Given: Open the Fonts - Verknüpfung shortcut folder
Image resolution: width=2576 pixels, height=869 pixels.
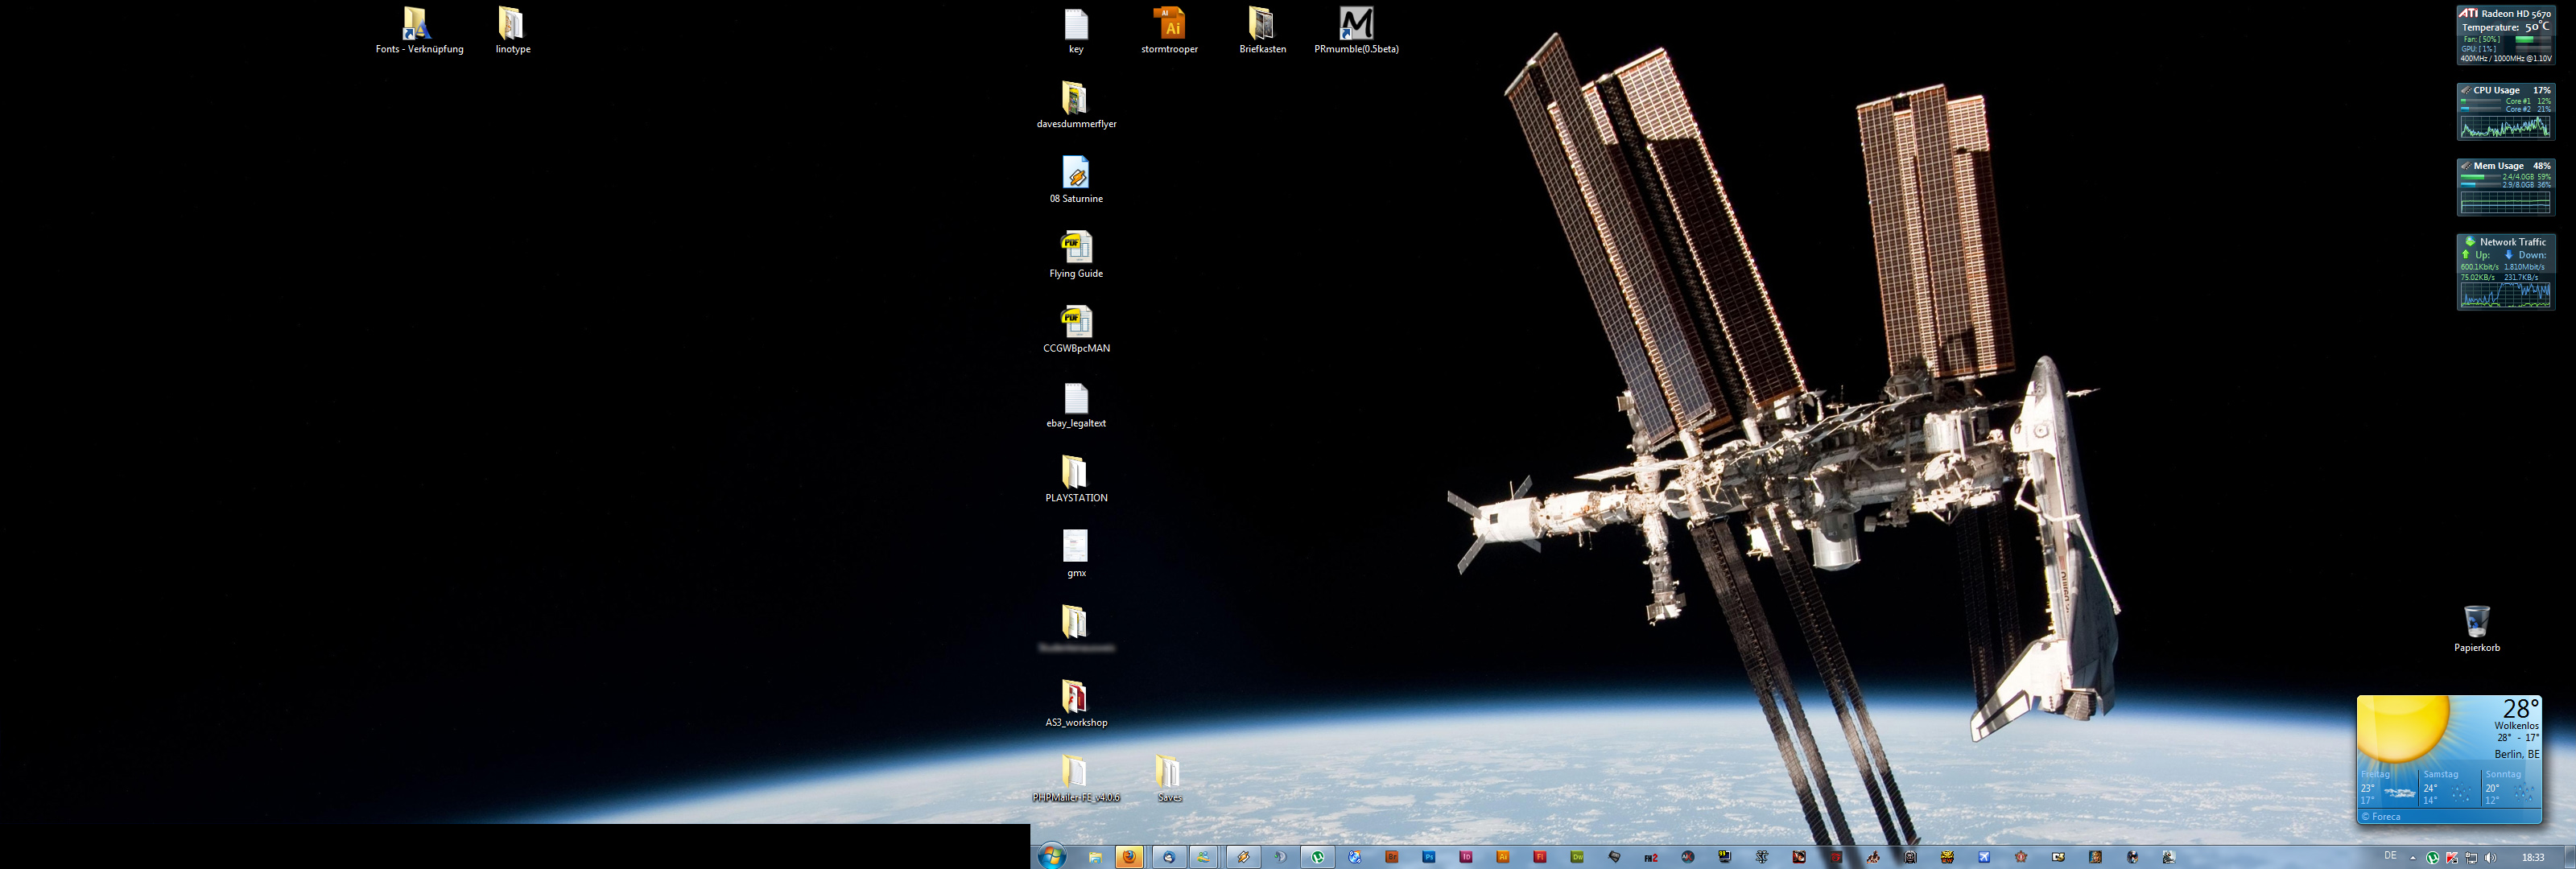Looking at the screenshot, I should click(x=419, y=30).
